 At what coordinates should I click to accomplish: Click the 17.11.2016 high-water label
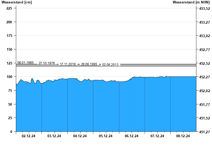(x=68, y=64)
